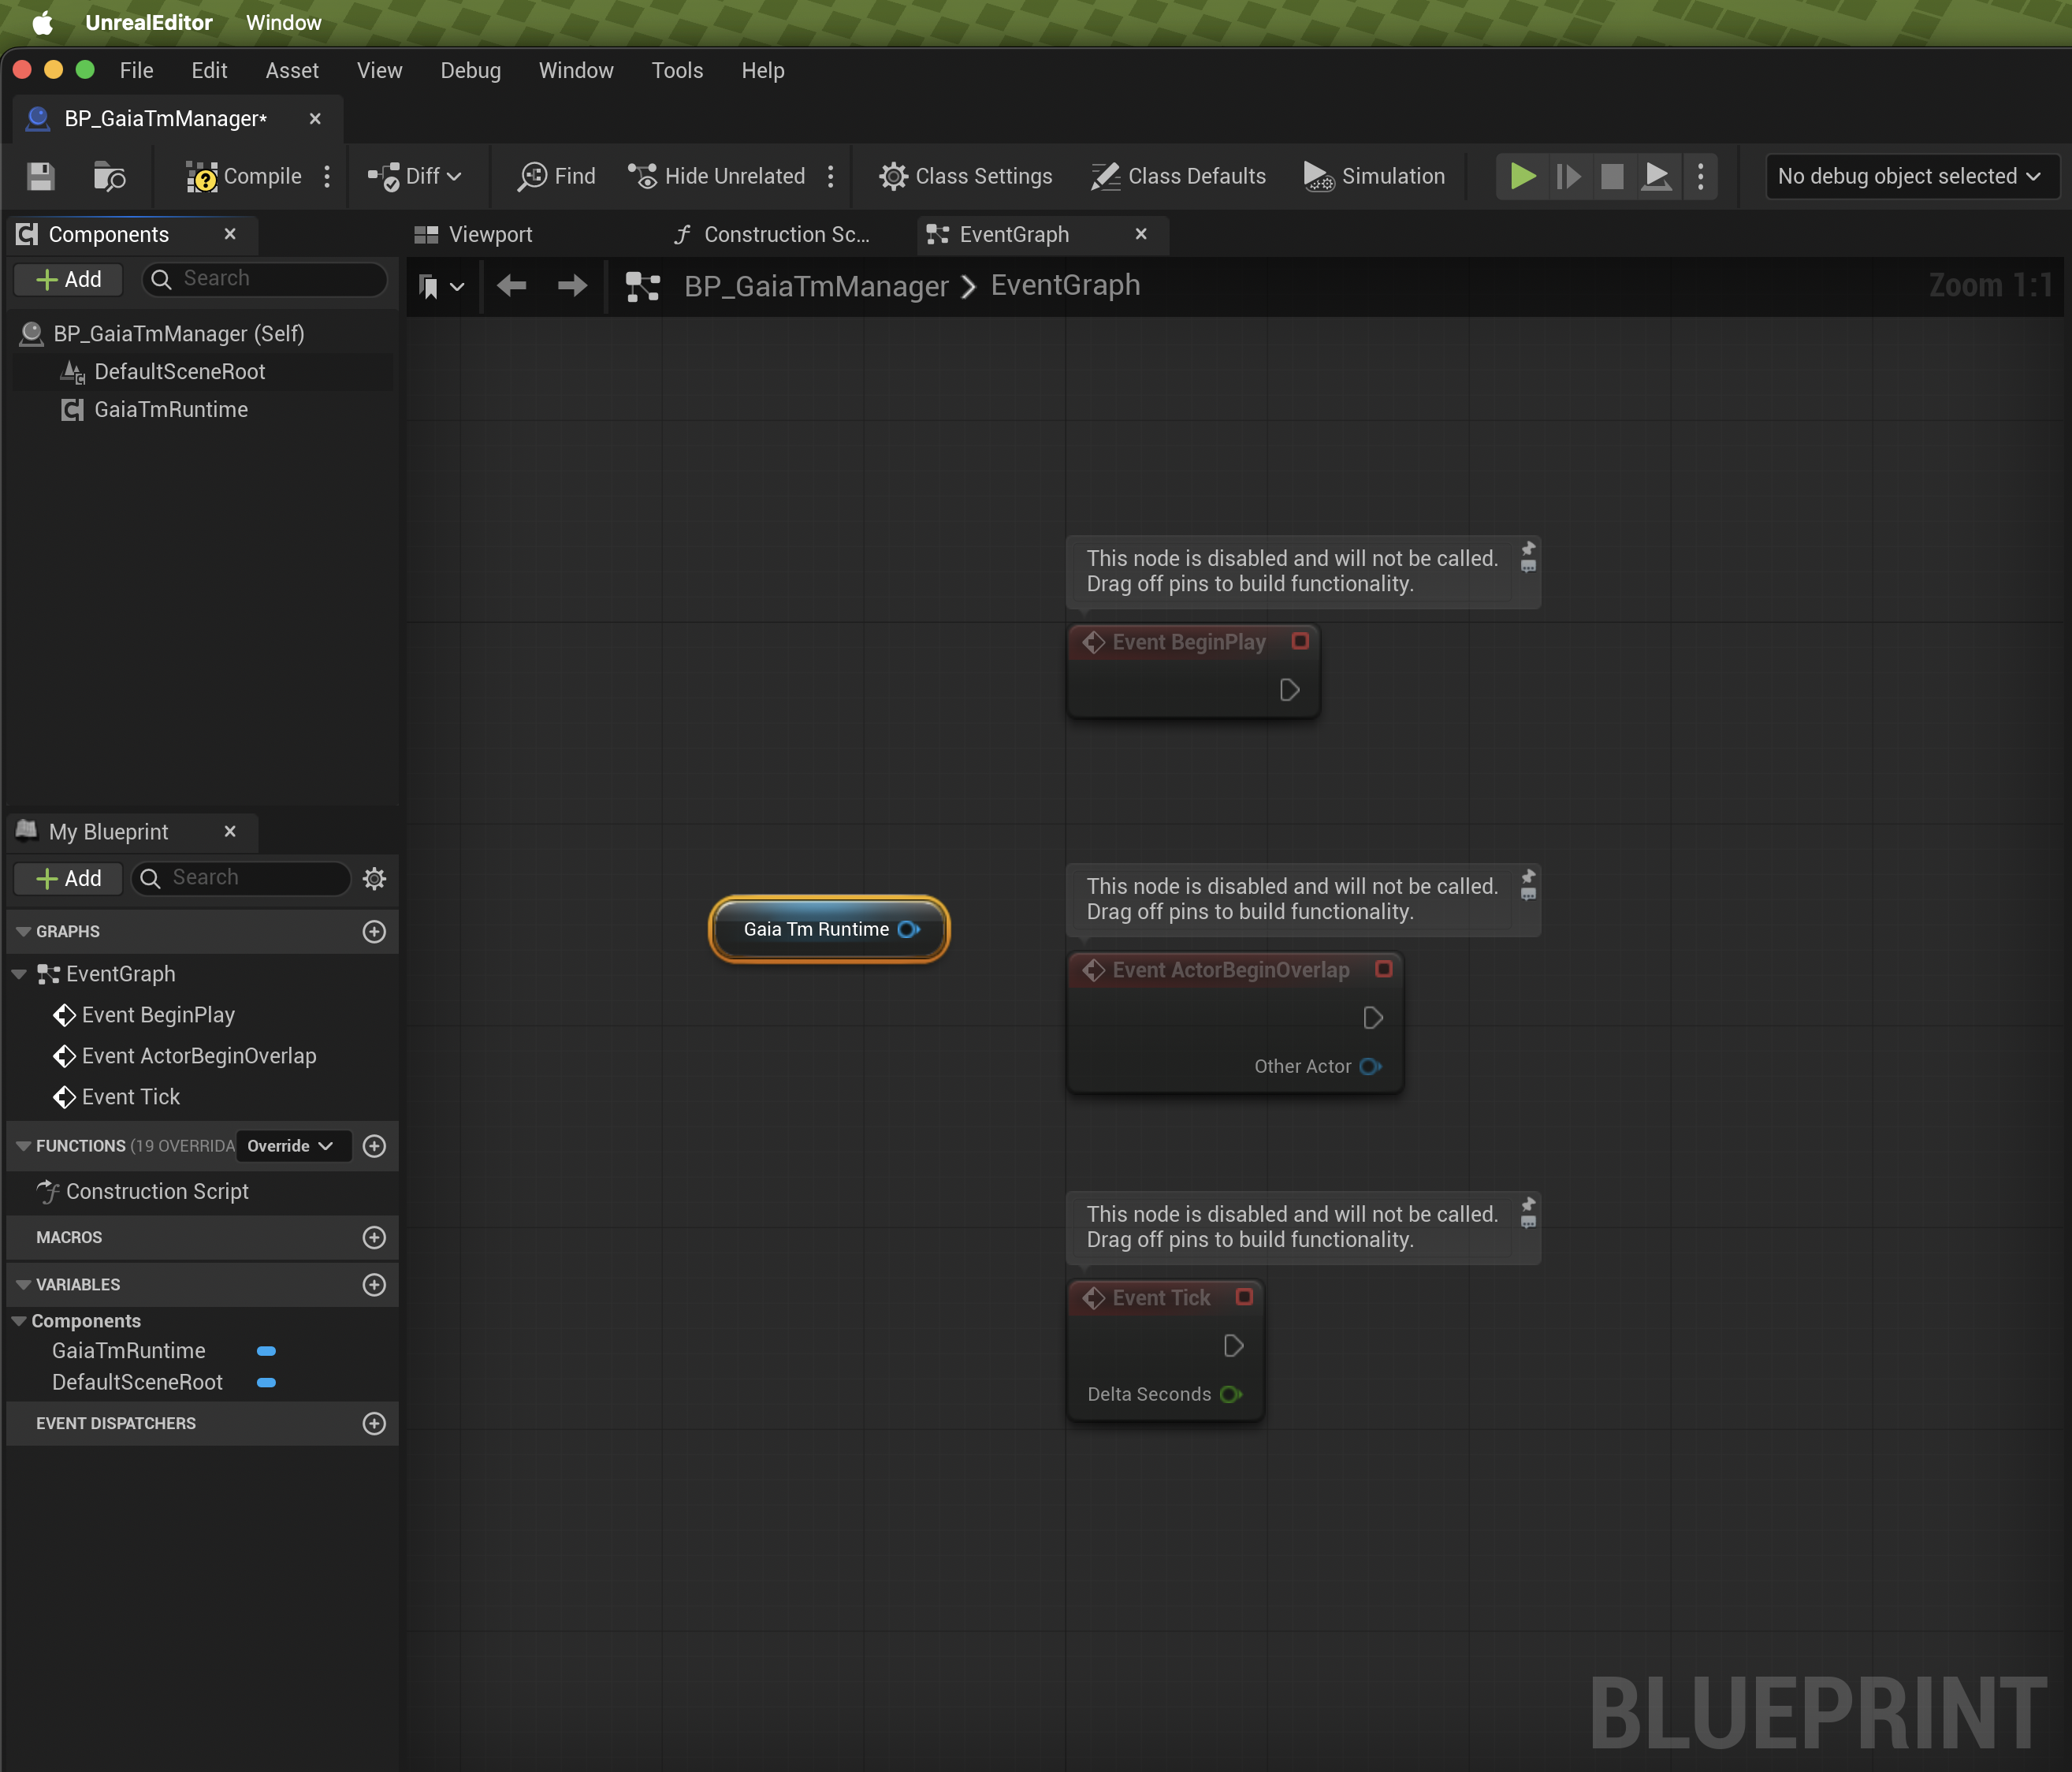This screenshot has height=1772, width=2072.
Task: Open debug object selector dropdown
Action: [x=1910, y=177]
